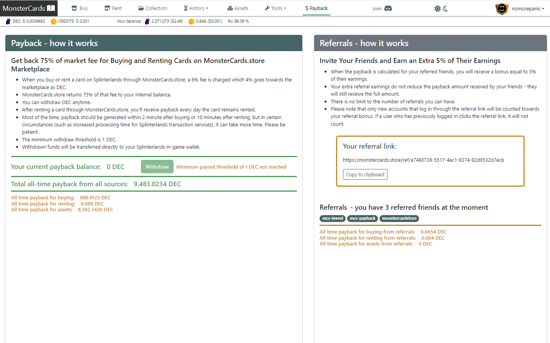The width and height of the screenshot is (550, 343).
Task: Click the Withdraw button
Action: click(x=157, y=167)
